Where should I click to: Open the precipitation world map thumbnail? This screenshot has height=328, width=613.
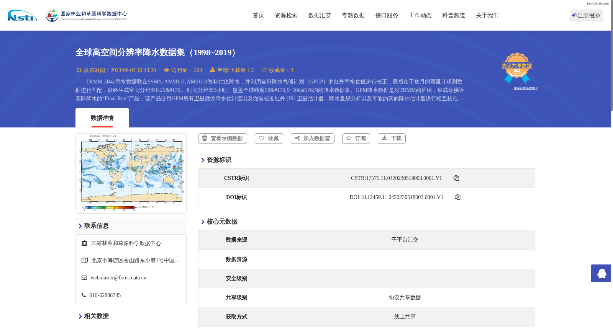coord(131,173)
